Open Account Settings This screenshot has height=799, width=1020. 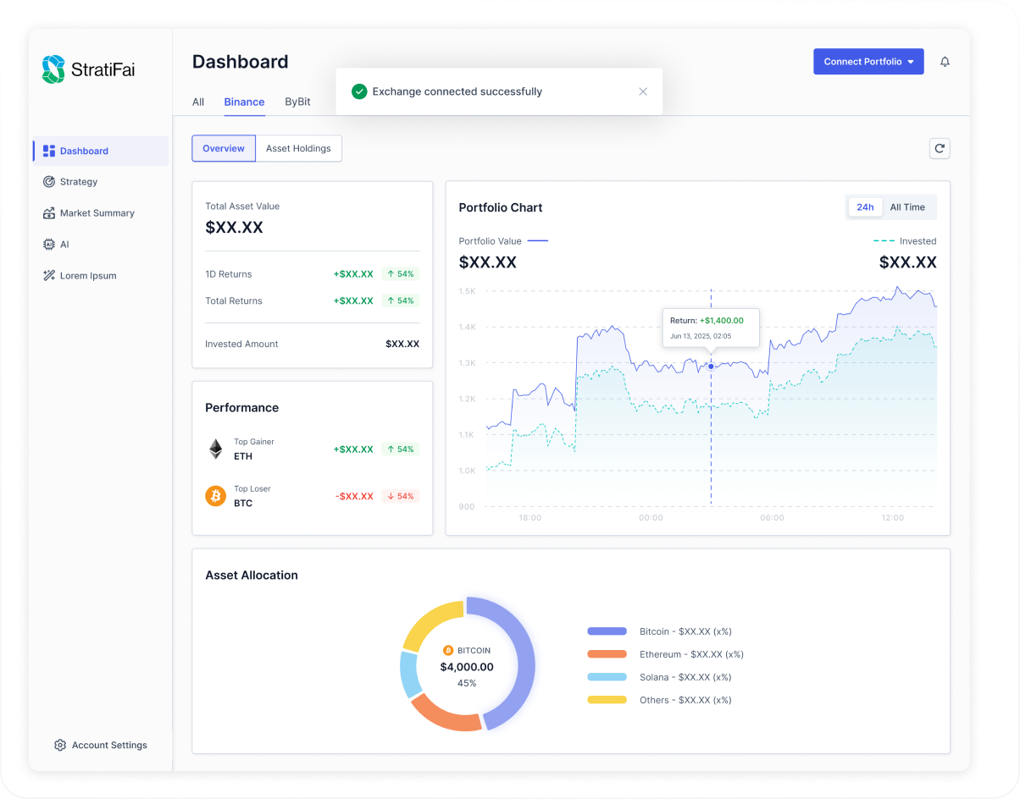click(x=101, y=745)
